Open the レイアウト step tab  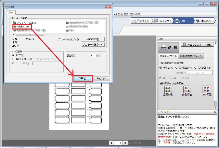163,21
